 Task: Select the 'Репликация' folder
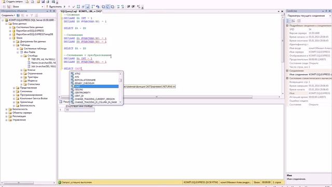coord(19,116)
